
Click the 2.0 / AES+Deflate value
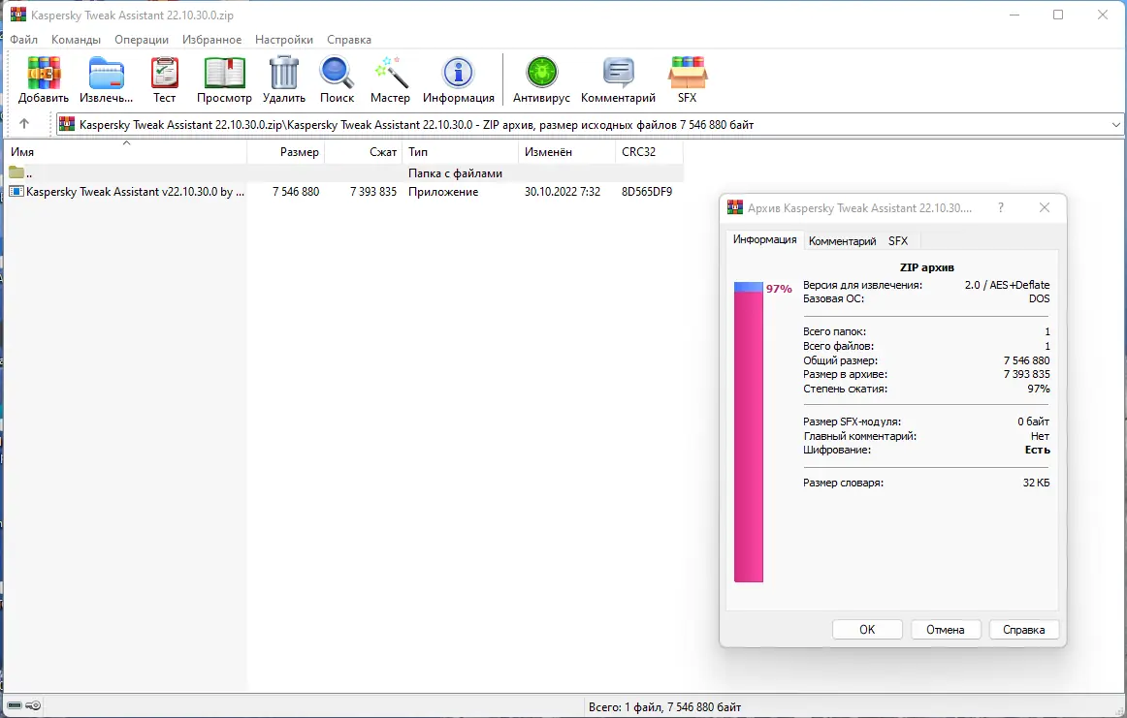pos(1007,285)
